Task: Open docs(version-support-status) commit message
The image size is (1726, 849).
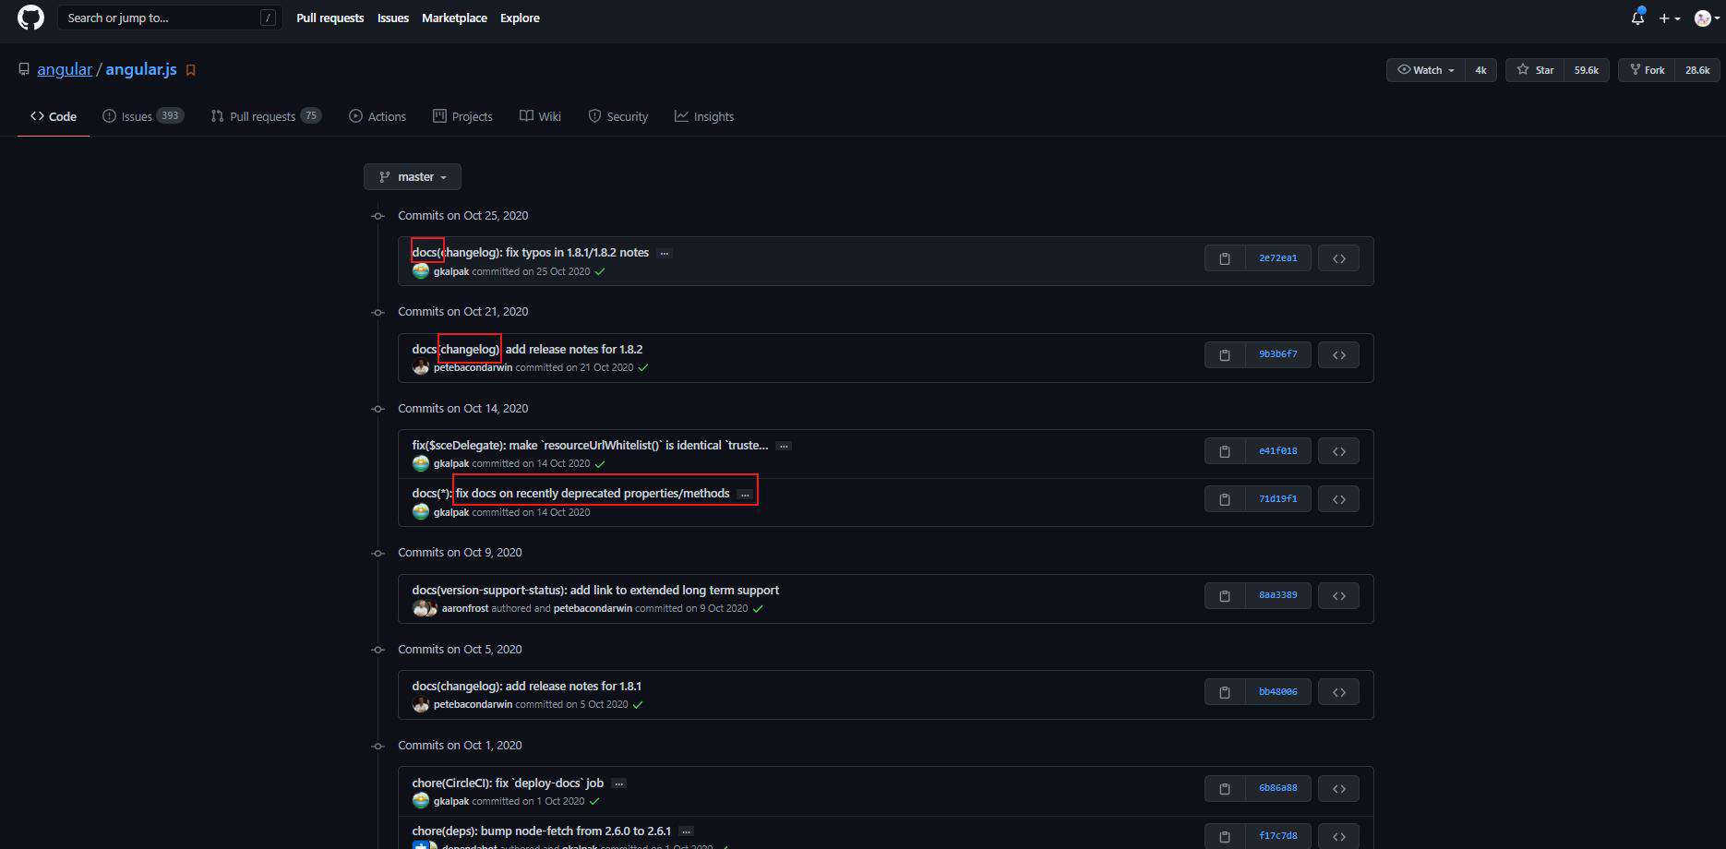Action: pos(595,590)
